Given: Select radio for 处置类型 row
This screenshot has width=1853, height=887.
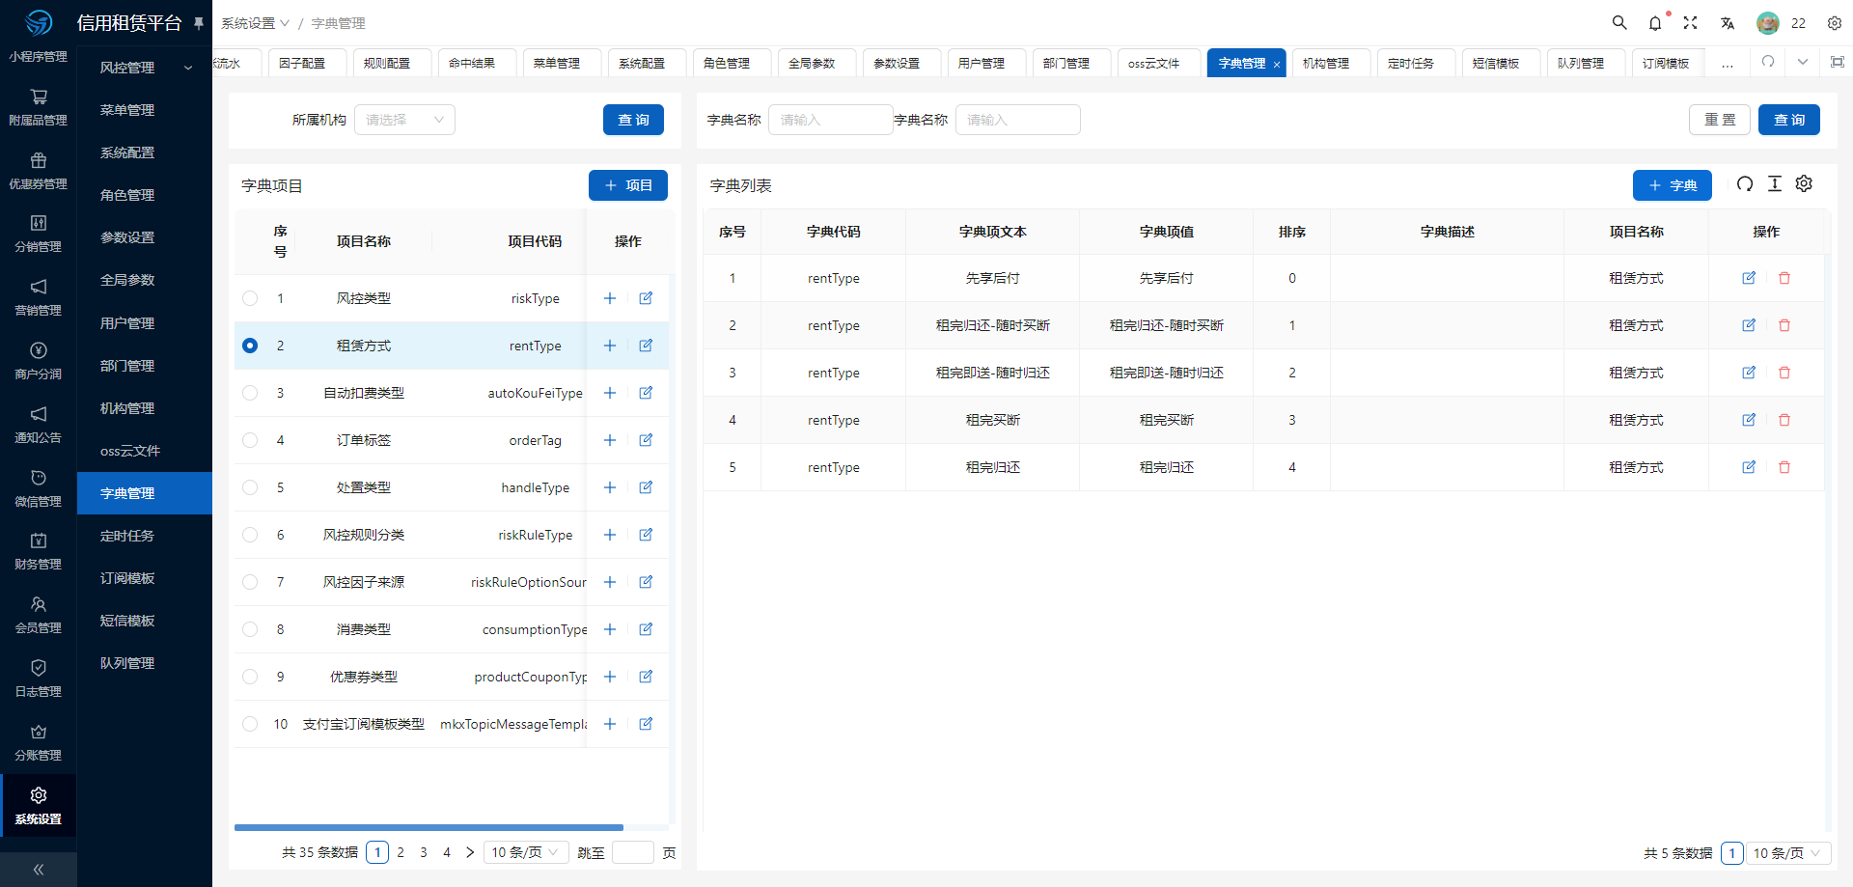Looking at the screenshot, I should point(250,487).
